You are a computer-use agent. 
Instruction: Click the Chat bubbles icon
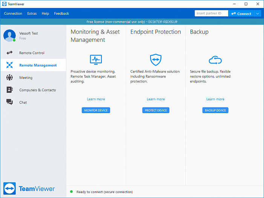9,102
